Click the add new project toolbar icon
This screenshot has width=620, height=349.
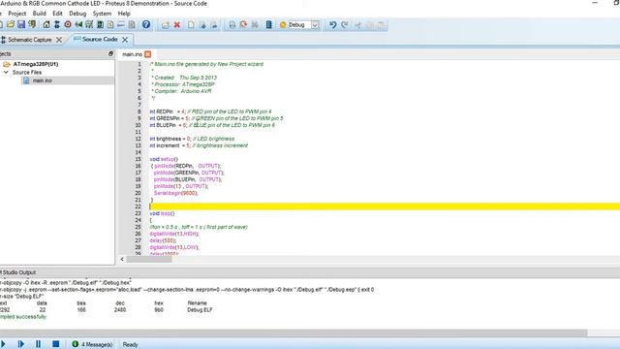coord(166,25)
